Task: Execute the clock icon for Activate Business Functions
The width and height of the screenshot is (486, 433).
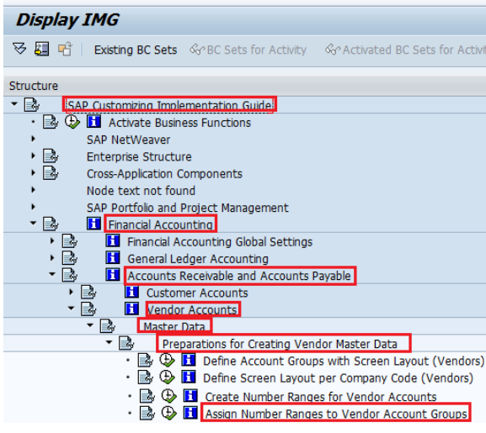Action: pos(72,122)
